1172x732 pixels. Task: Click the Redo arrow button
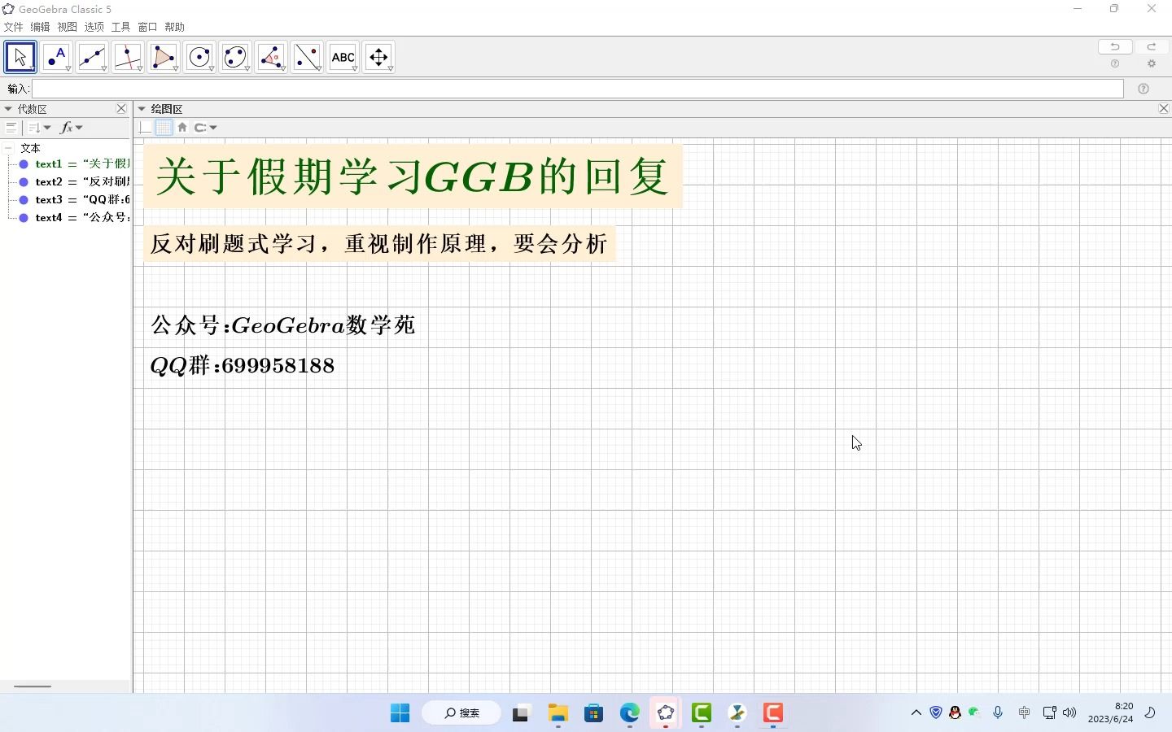pos(1151,46)
